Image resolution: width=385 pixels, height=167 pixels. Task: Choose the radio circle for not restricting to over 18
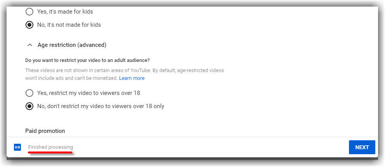[x=29, y=106]
